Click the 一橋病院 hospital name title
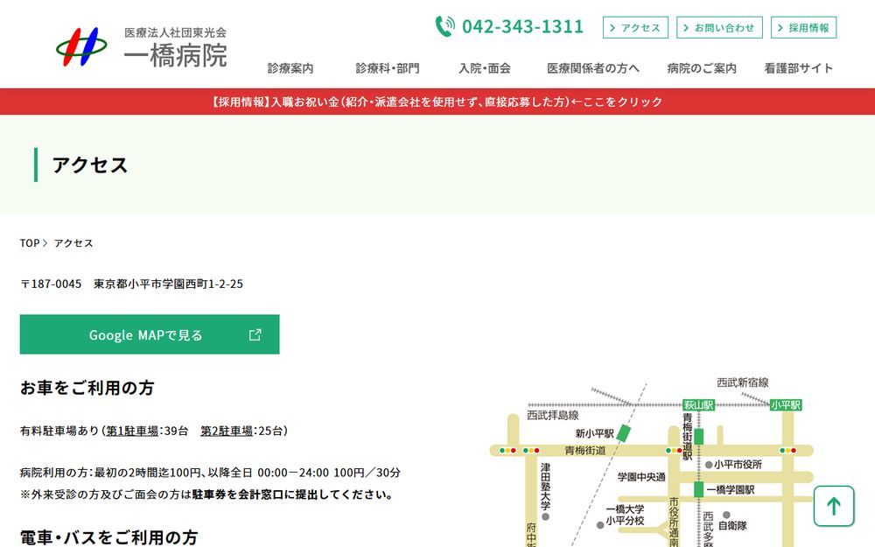Viewport: 875px width, 547px height. pyautogui.click(x=175, y=55)
